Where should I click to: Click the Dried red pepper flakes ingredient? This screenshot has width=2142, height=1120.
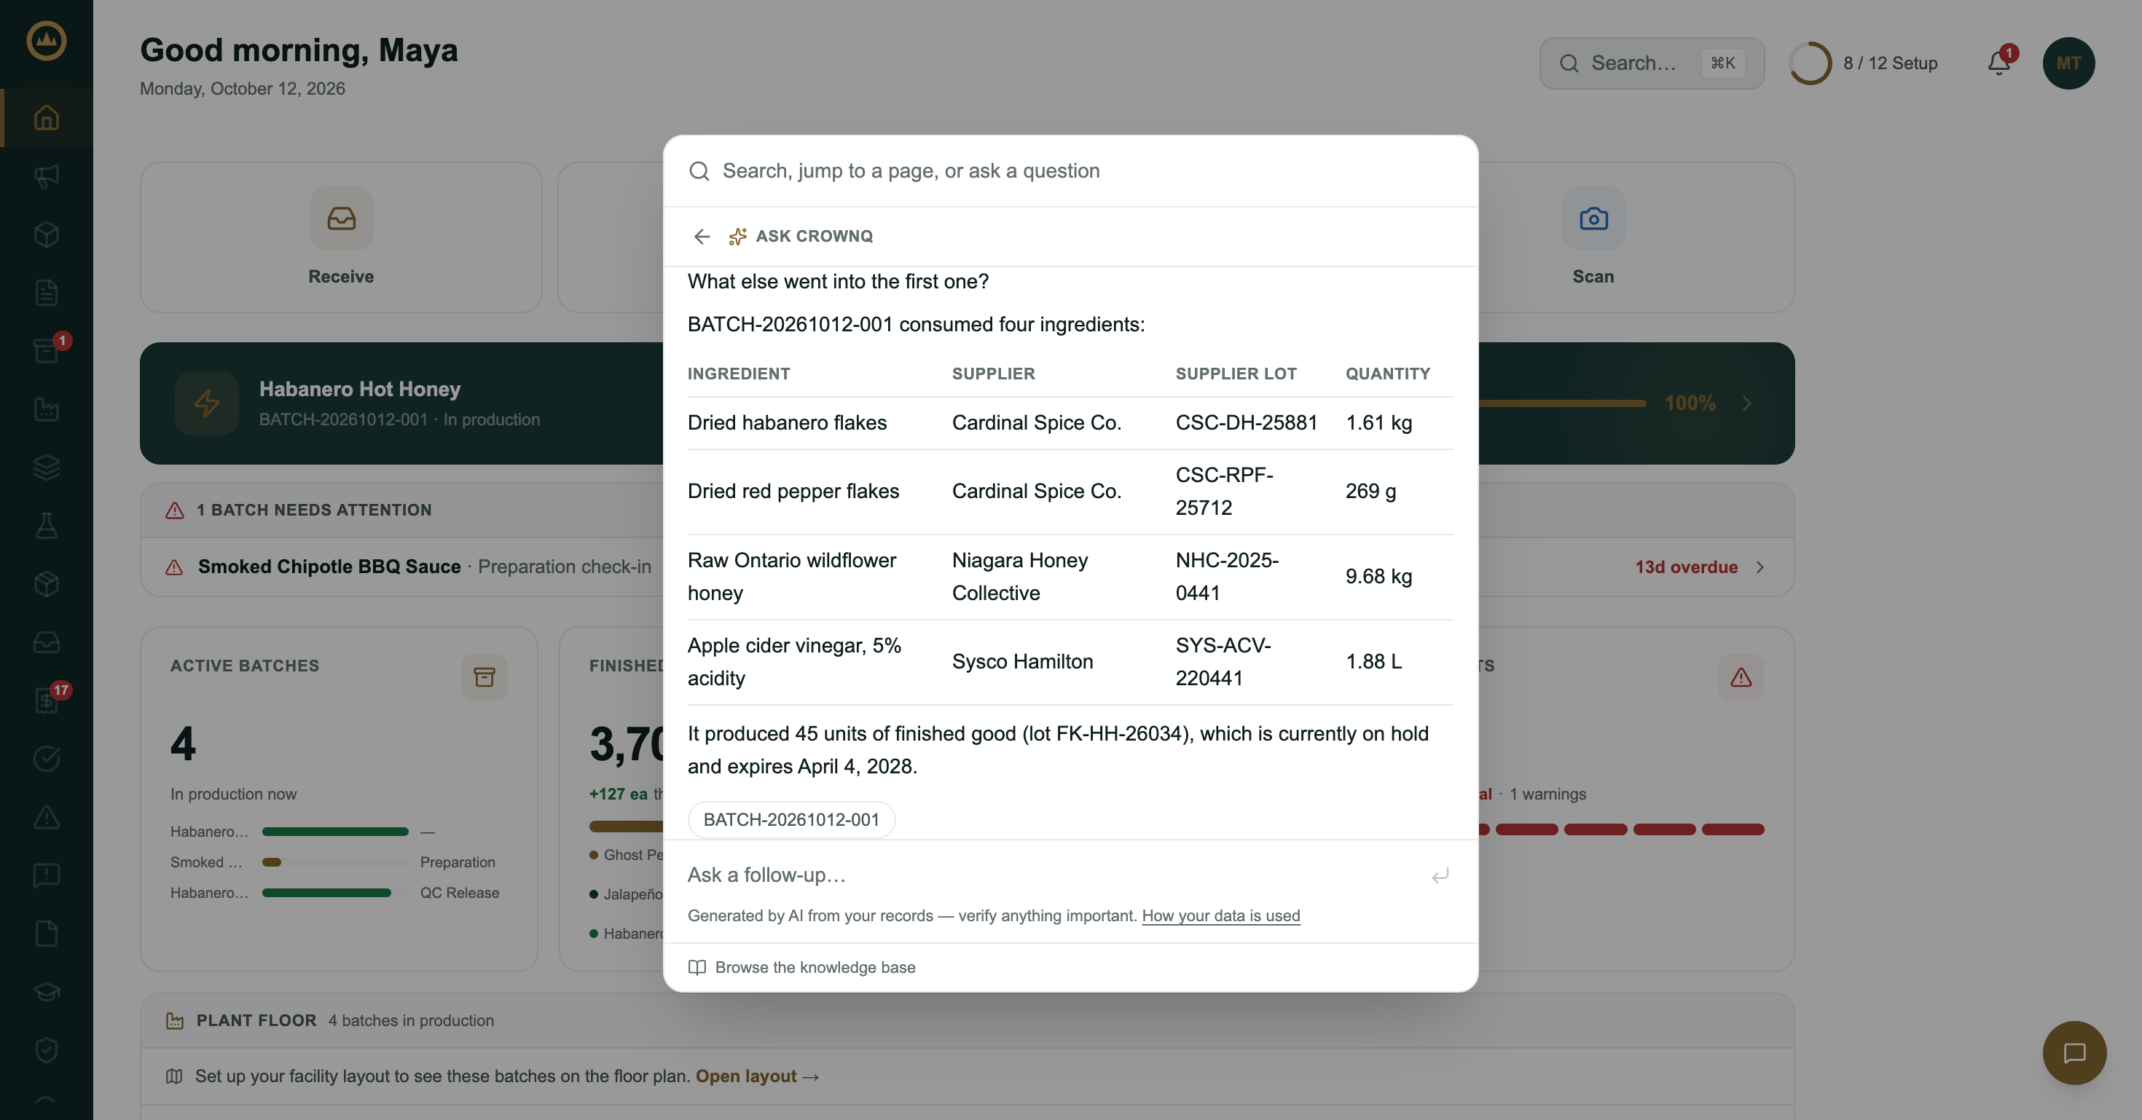793,491
